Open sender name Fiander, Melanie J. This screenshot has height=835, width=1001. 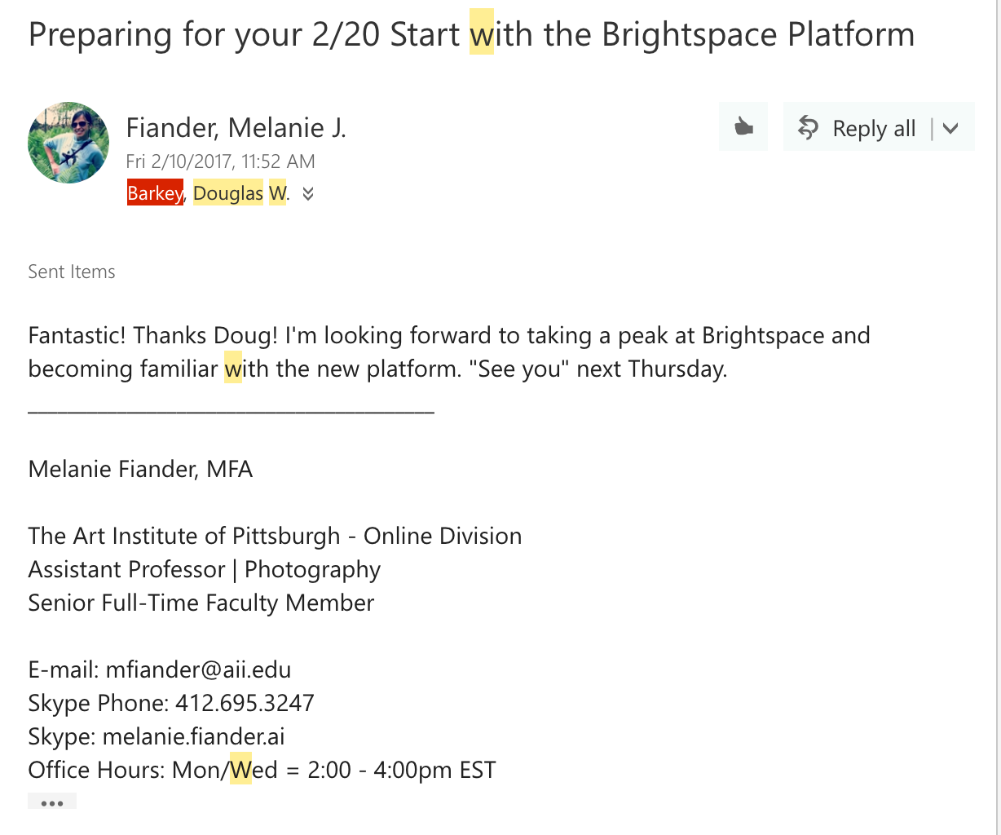pos(236,128)
